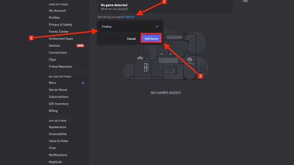Select Family Center in sidebar

tap(59, 32)
